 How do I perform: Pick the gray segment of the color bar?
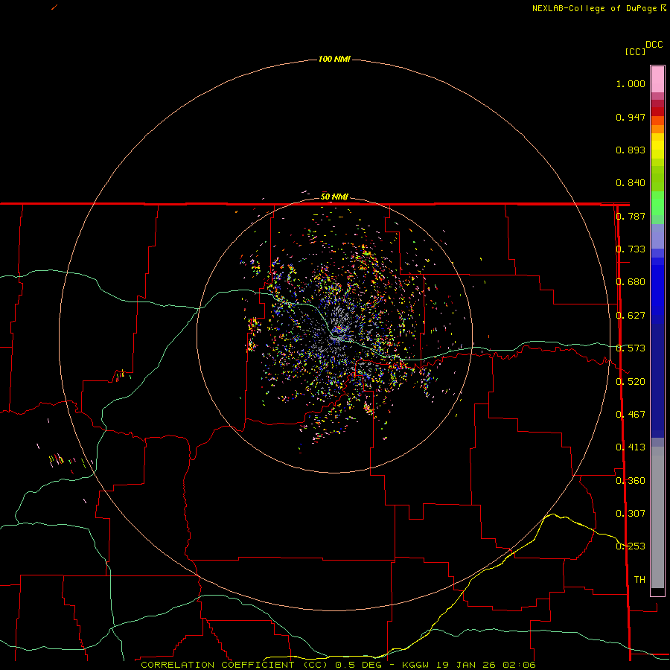[x=657, y=517]
